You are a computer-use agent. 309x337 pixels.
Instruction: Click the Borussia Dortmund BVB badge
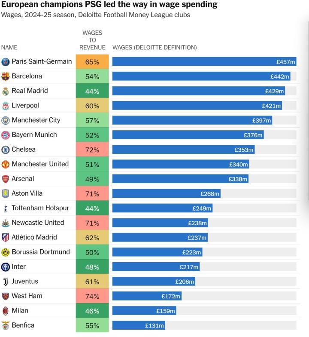[5, 252]
